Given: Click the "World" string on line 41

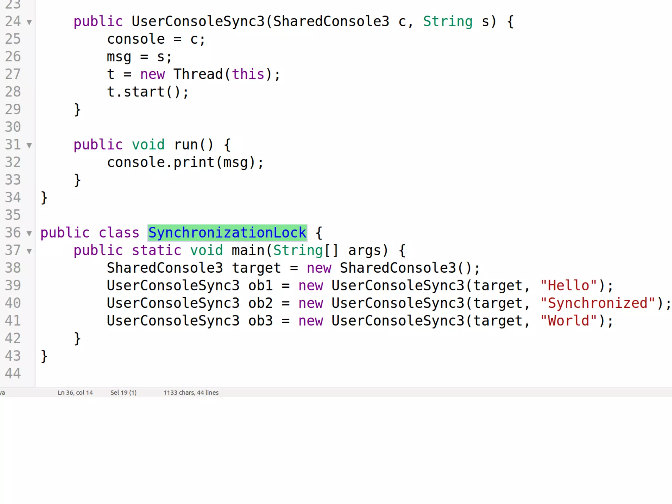Looking at the screenshot, I should click(568, 321).
